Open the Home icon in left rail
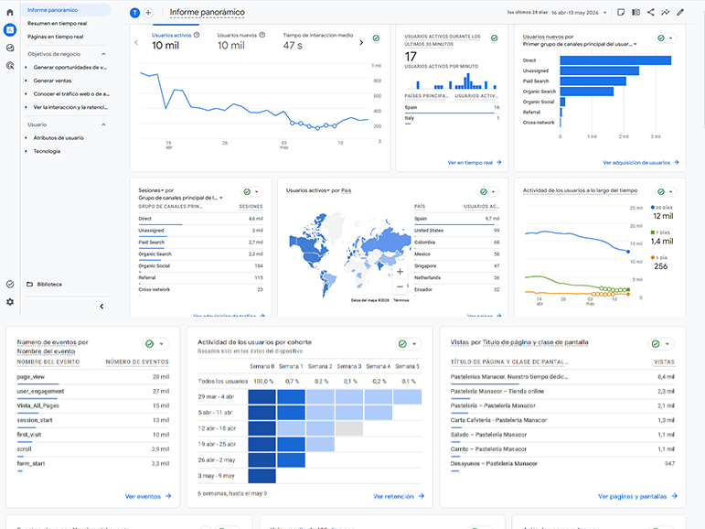Screen dimensions: 705x529 (x=10, y=12)
